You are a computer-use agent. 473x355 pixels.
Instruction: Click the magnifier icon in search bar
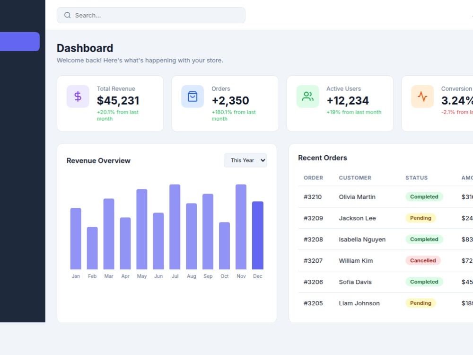(67, 15)
